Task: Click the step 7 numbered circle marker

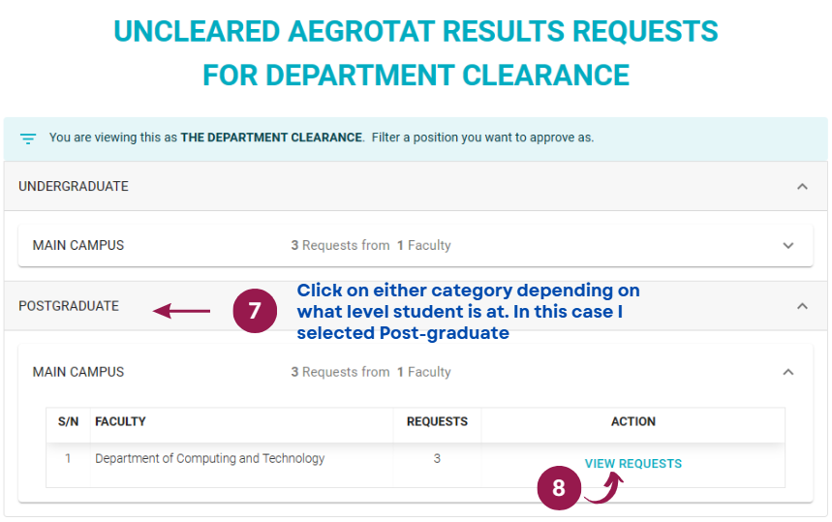Action: pyautogui.click(x=255, y=311)
